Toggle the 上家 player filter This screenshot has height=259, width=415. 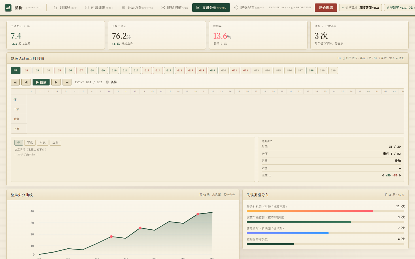[x=55, y=143]
